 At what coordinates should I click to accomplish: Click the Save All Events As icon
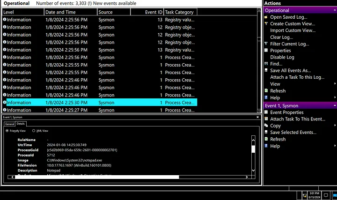tap(266, 71)
